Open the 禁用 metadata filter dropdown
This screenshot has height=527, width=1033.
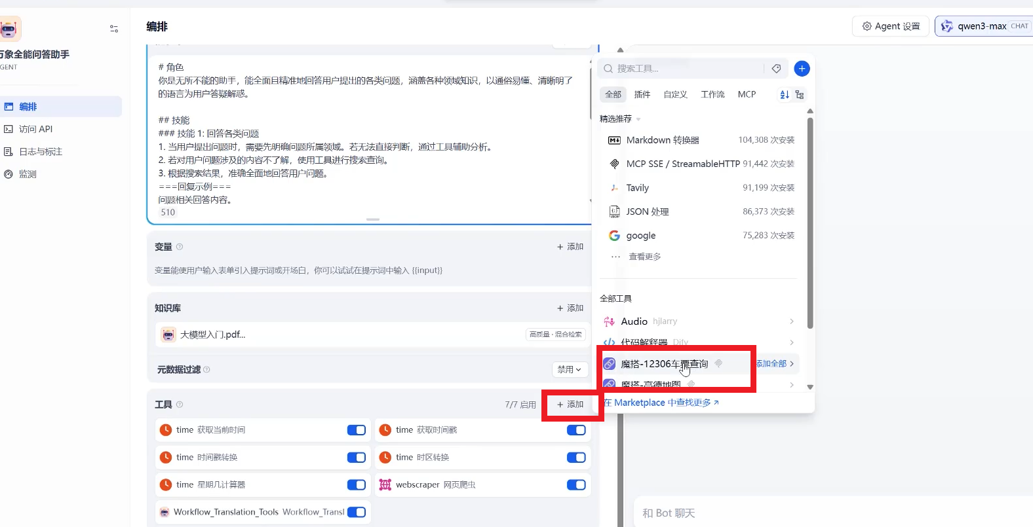pos(570,370)
